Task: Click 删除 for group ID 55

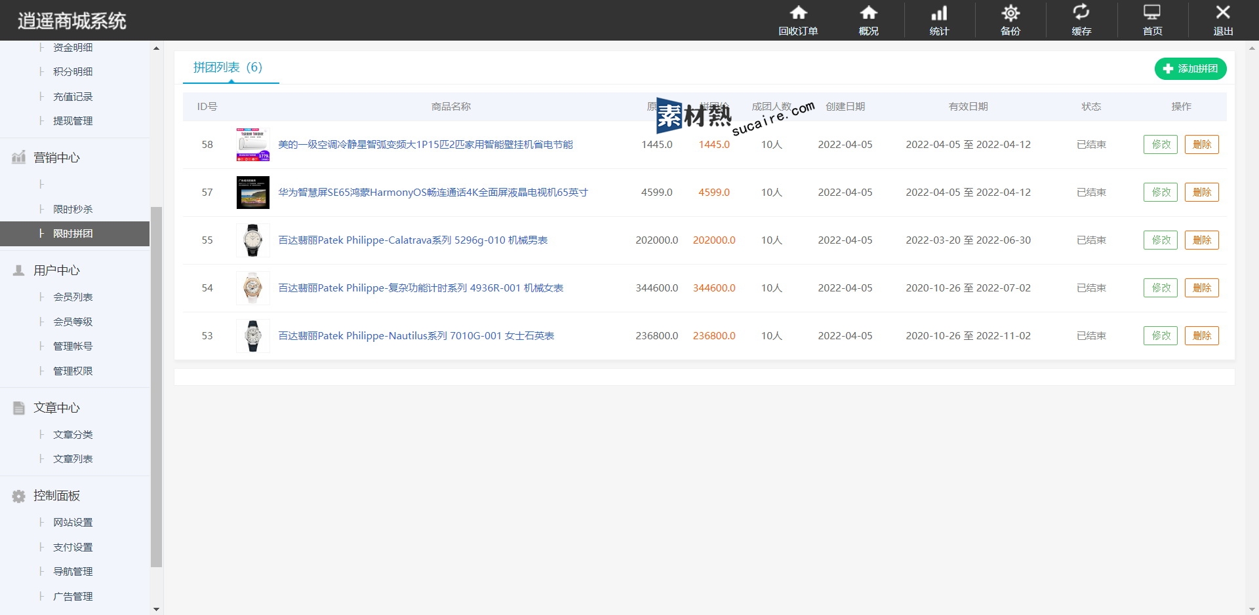Action: pos(1201,240)
